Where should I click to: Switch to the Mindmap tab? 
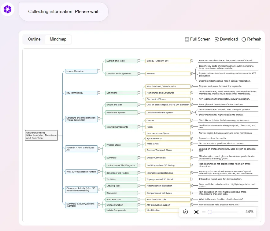point(58,39)
